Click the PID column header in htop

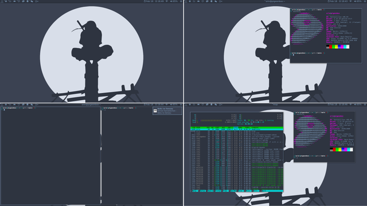193,128
